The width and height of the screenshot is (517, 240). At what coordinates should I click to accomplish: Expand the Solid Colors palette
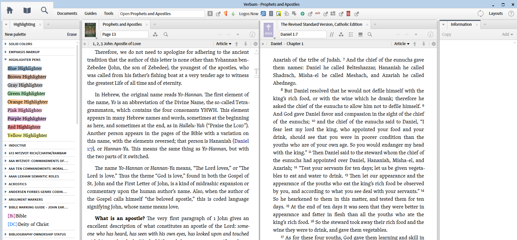5,44
